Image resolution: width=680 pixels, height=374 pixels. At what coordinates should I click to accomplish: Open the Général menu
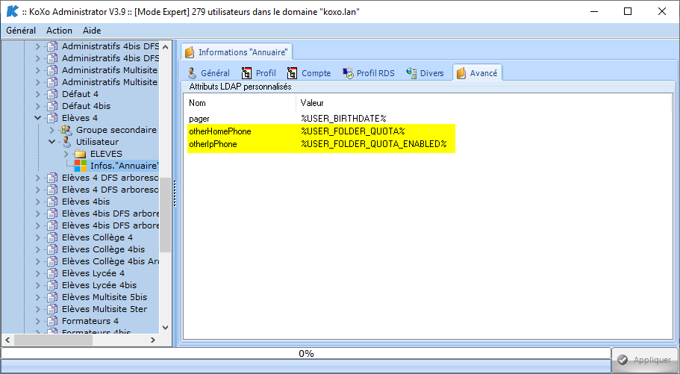coord(21,31)
